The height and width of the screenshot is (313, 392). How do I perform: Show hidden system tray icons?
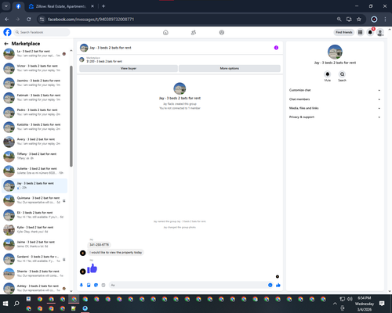(335, 304)
